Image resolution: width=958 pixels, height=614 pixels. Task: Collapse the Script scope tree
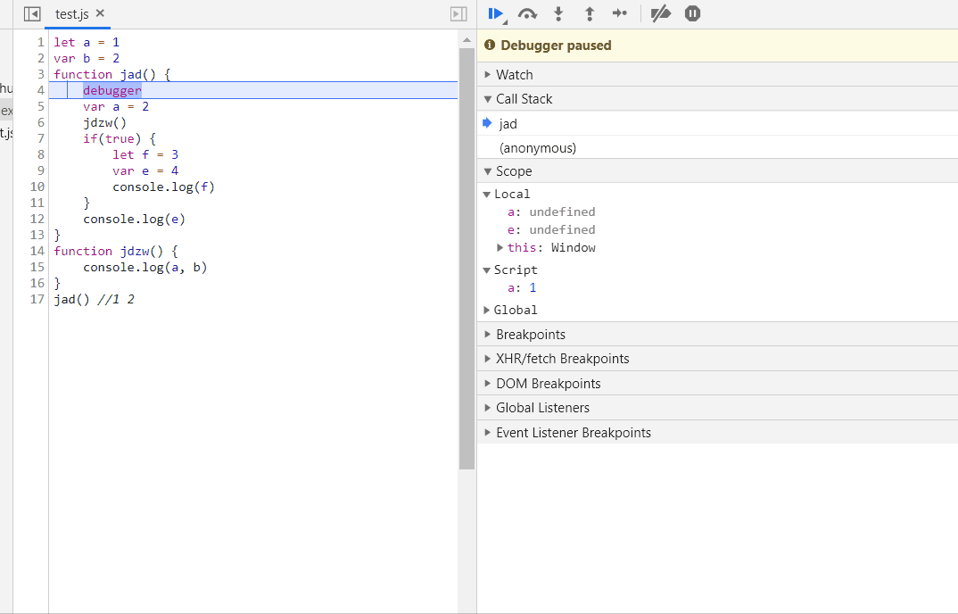coord(487,270)
